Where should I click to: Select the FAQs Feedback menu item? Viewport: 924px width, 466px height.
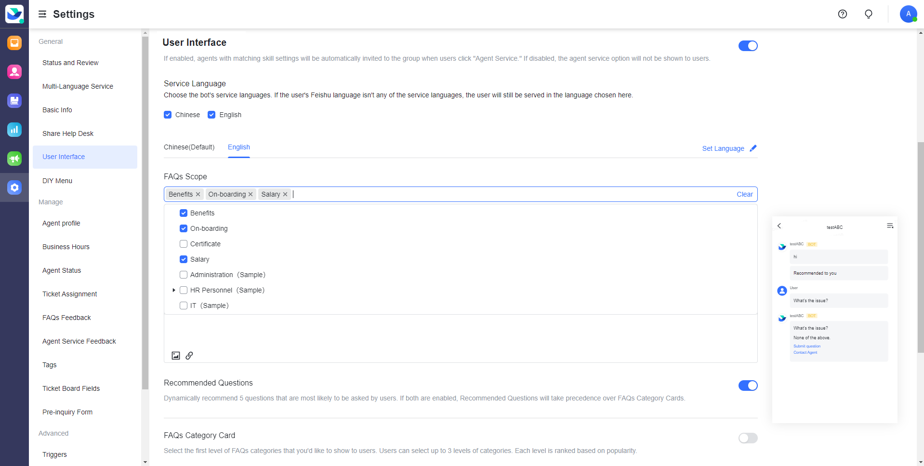(x=66, y=318)
